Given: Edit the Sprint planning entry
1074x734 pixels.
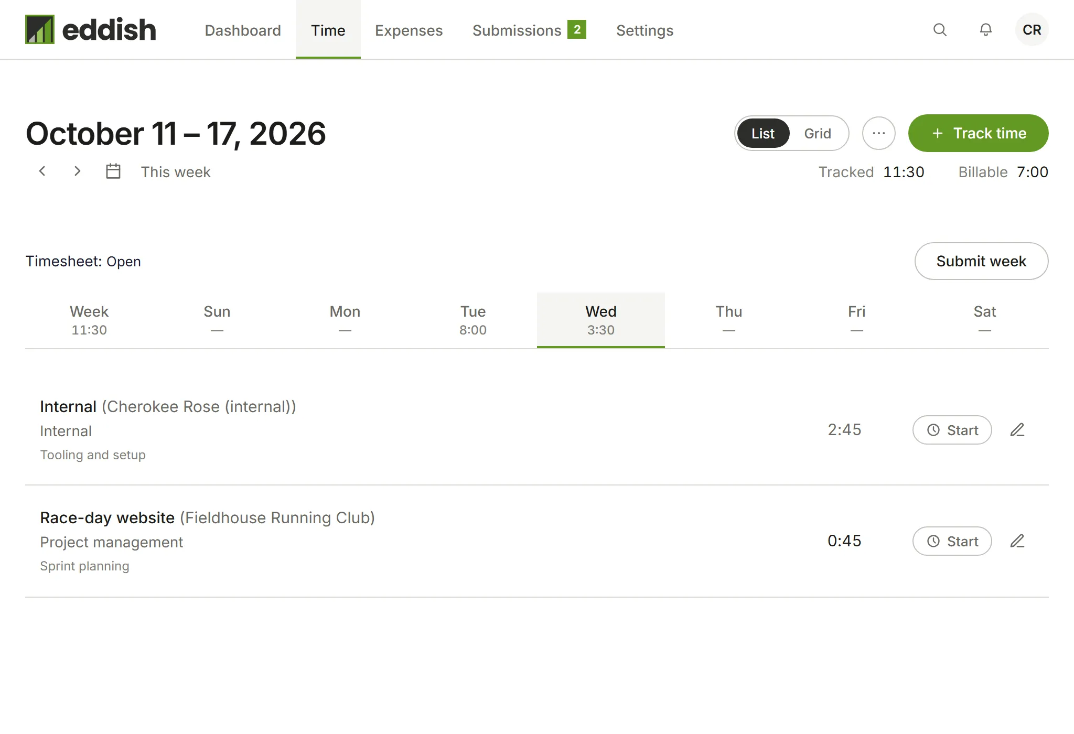Looking at the screenshot, I should click(1017, 541).
